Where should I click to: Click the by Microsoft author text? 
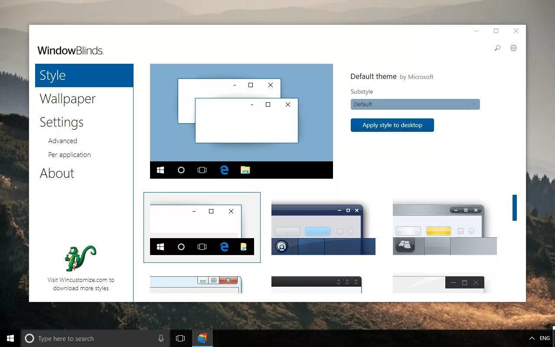pos(416,77)
